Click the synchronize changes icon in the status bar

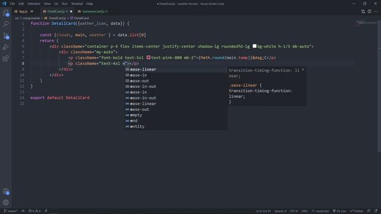click(23, 211)
